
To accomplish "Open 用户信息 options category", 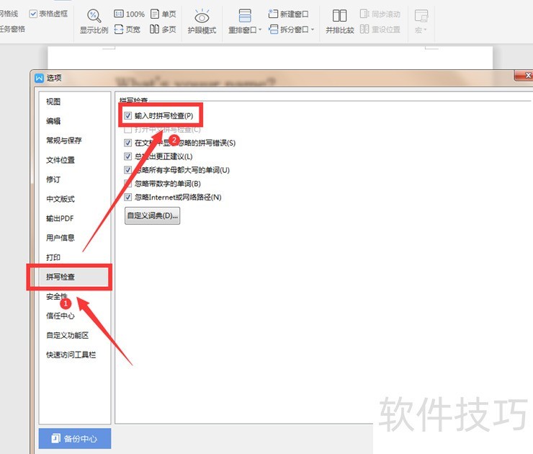I will [x=61, y=238].
